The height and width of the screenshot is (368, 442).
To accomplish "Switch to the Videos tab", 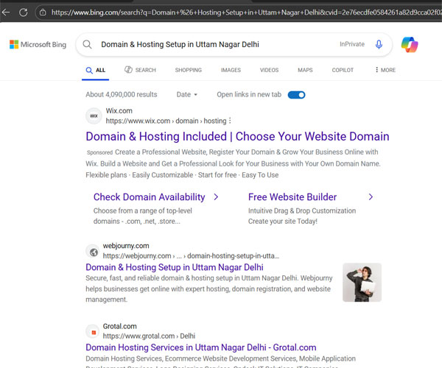I will [x=269, y=70].
